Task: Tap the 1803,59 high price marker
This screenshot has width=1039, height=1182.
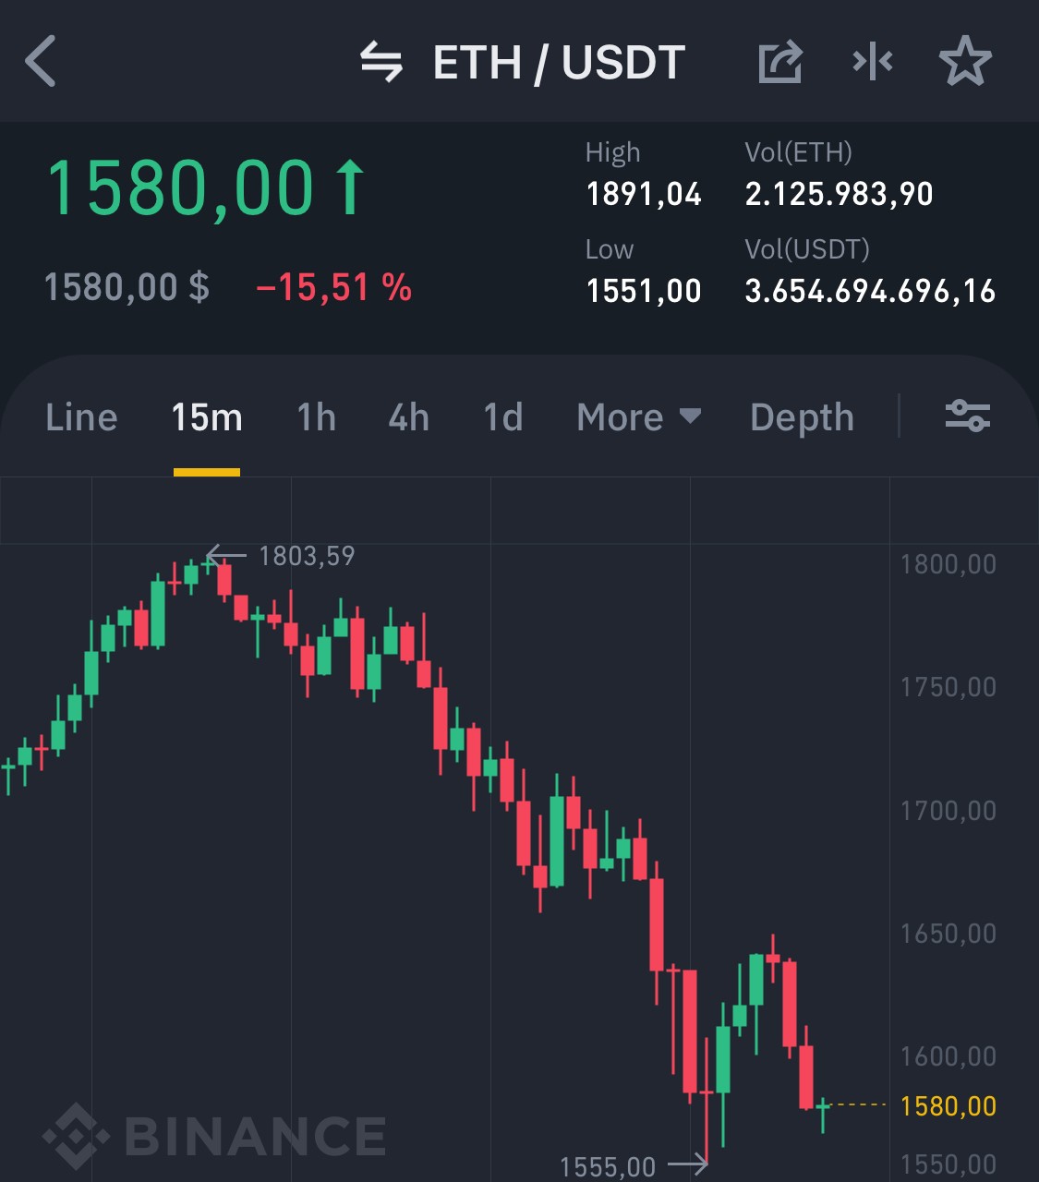Action: pyautogui.click(x=307, y=556)
